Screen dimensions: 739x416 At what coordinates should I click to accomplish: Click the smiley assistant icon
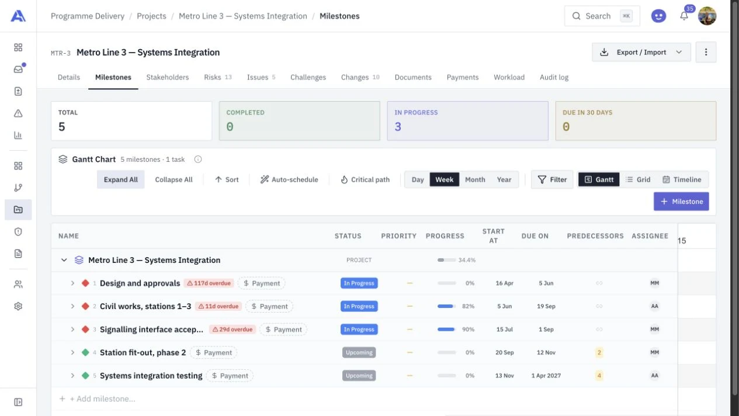(659, 16)
